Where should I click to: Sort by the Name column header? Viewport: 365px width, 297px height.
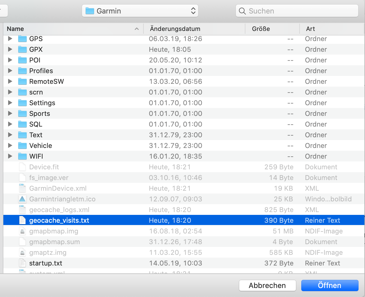tap(73, 29)
